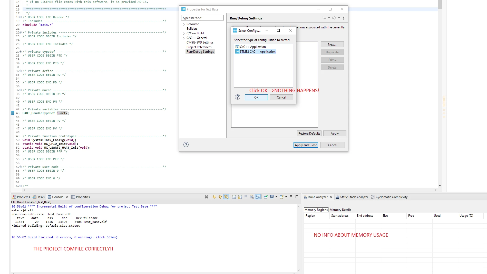Select C/C++ Application configuration type
Viewport: 487px width, 274px height.
pos(251,47)
